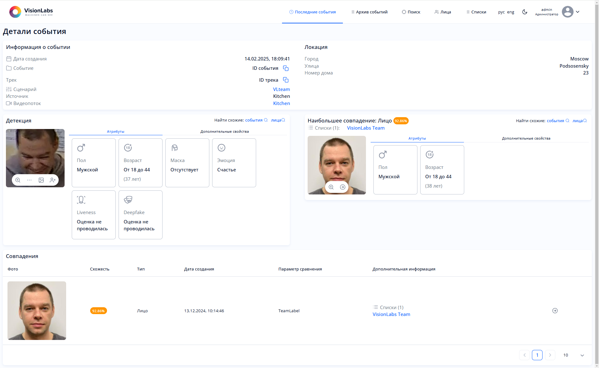Switch language to eng
599x368 pixels.
tap(511, 12)
